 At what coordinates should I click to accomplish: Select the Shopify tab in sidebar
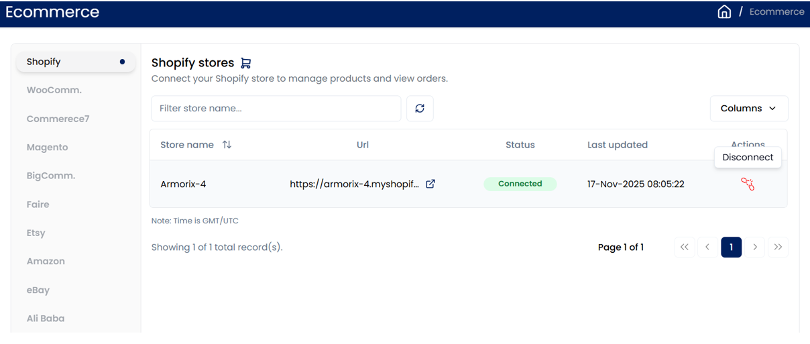75,62
